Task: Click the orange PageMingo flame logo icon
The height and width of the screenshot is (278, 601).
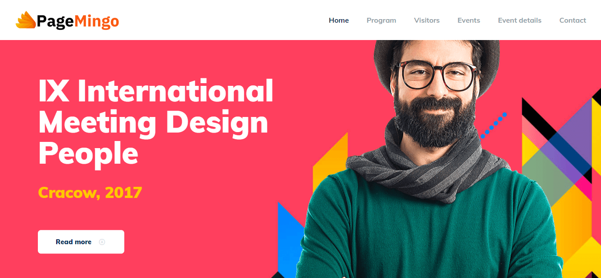Action: click(x=26, y=20)
